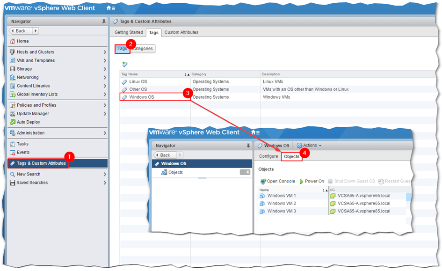The width and height of the screenshot is (442, 271).
Task: Click the Actions gear icon
Action: [299, 146]
